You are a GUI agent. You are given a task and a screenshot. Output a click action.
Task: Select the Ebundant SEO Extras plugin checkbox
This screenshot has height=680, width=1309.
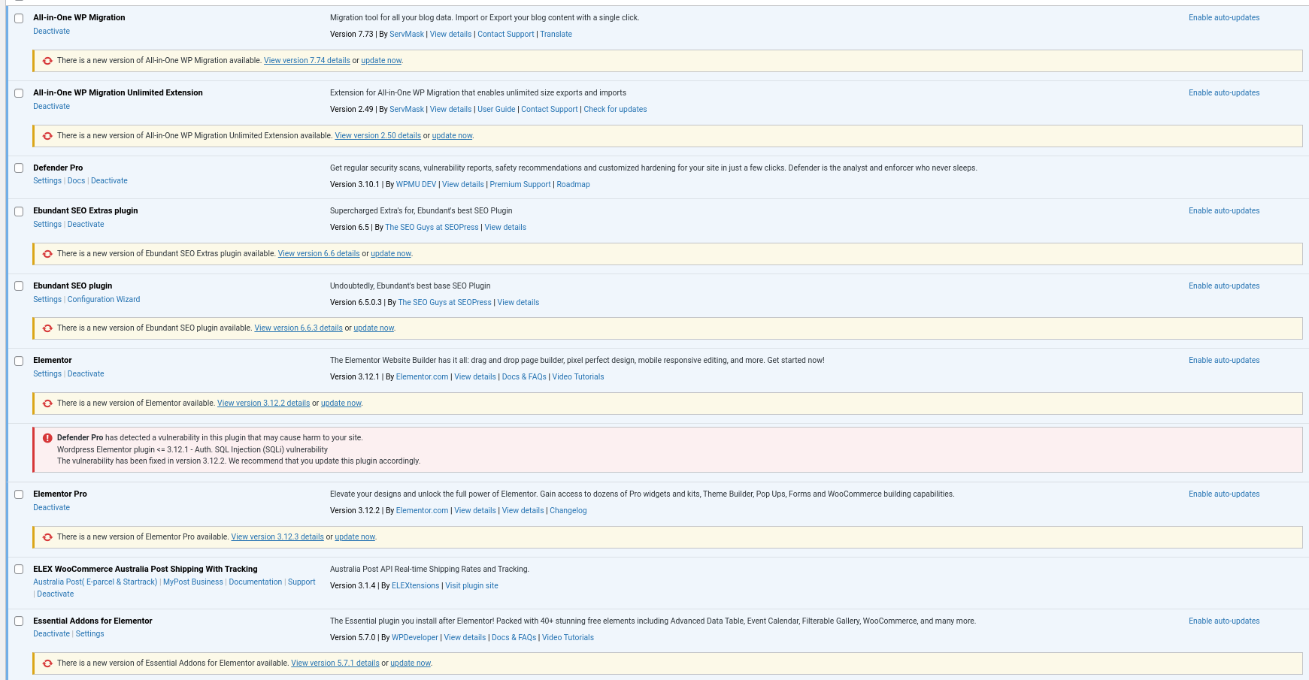point(19,211)
